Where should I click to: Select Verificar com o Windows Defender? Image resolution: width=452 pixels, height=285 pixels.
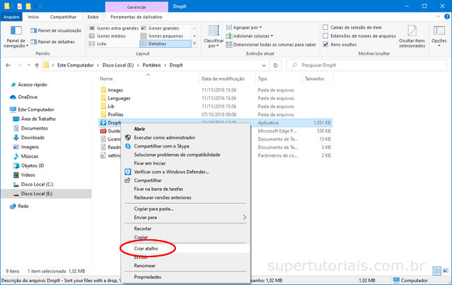(171, 171)
